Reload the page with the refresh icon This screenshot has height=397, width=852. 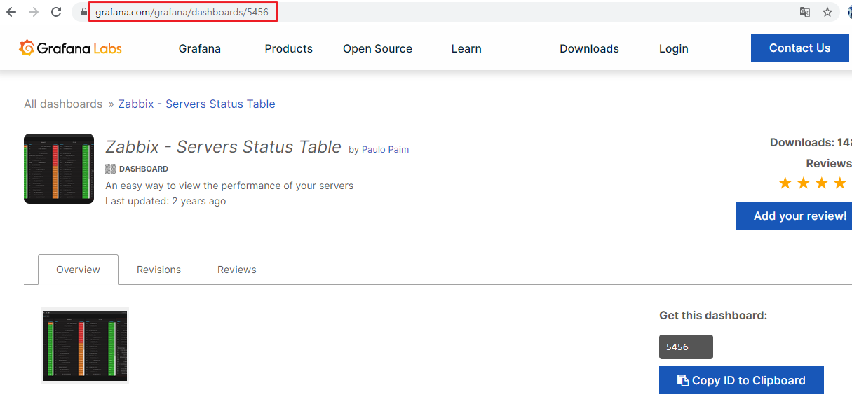coord(57,12)
